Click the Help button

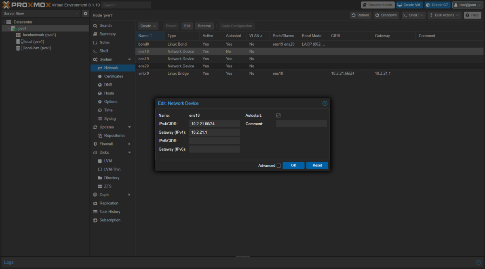pyautogui.click(x=472, y=15)
